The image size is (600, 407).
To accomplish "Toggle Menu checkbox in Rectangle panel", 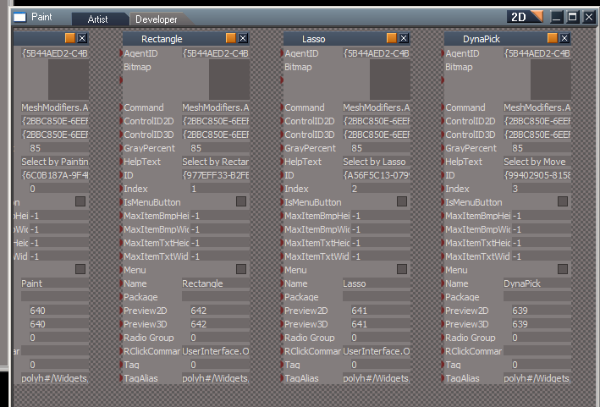I will click(x=241, y=269).
